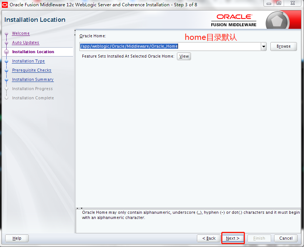304x247 pixels.
Task: Open the Oracle Home dropdown list
Action: pos(263,47)
